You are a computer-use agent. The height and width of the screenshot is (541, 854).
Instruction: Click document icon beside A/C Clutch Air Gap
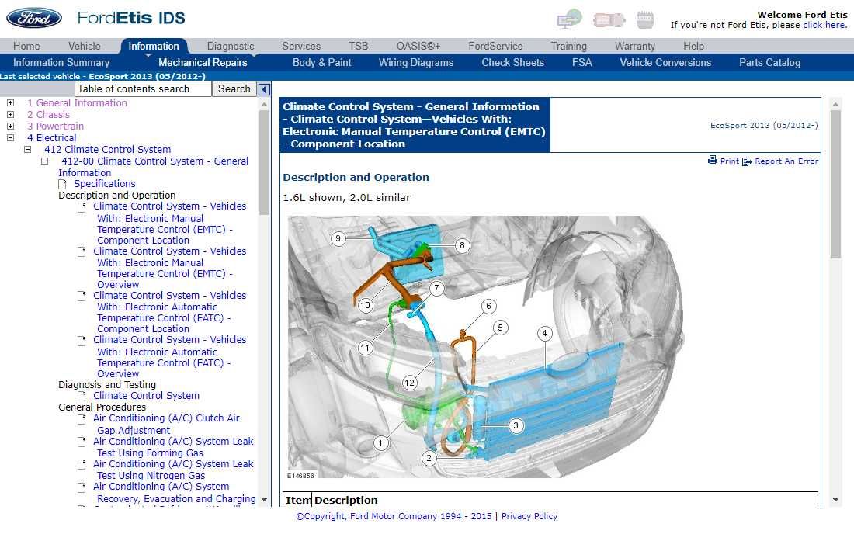82,419
